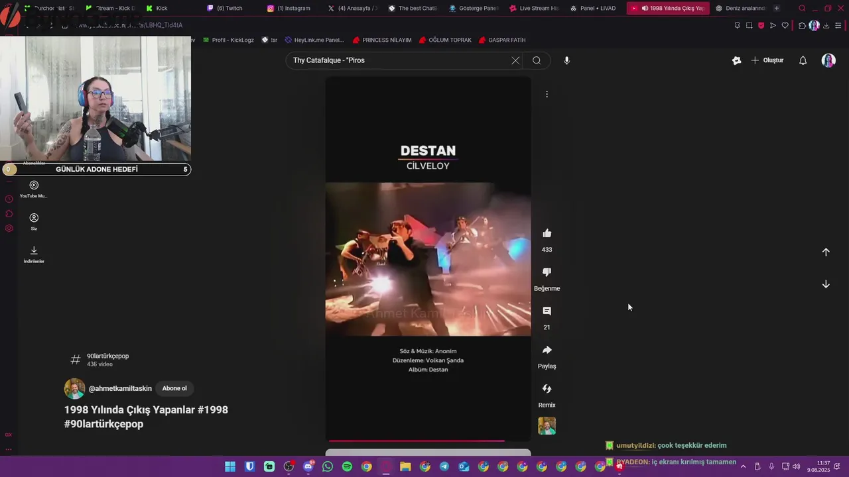Like the Short with 433 likes
This screenshot has height=477, width=849.
point(547,233)
